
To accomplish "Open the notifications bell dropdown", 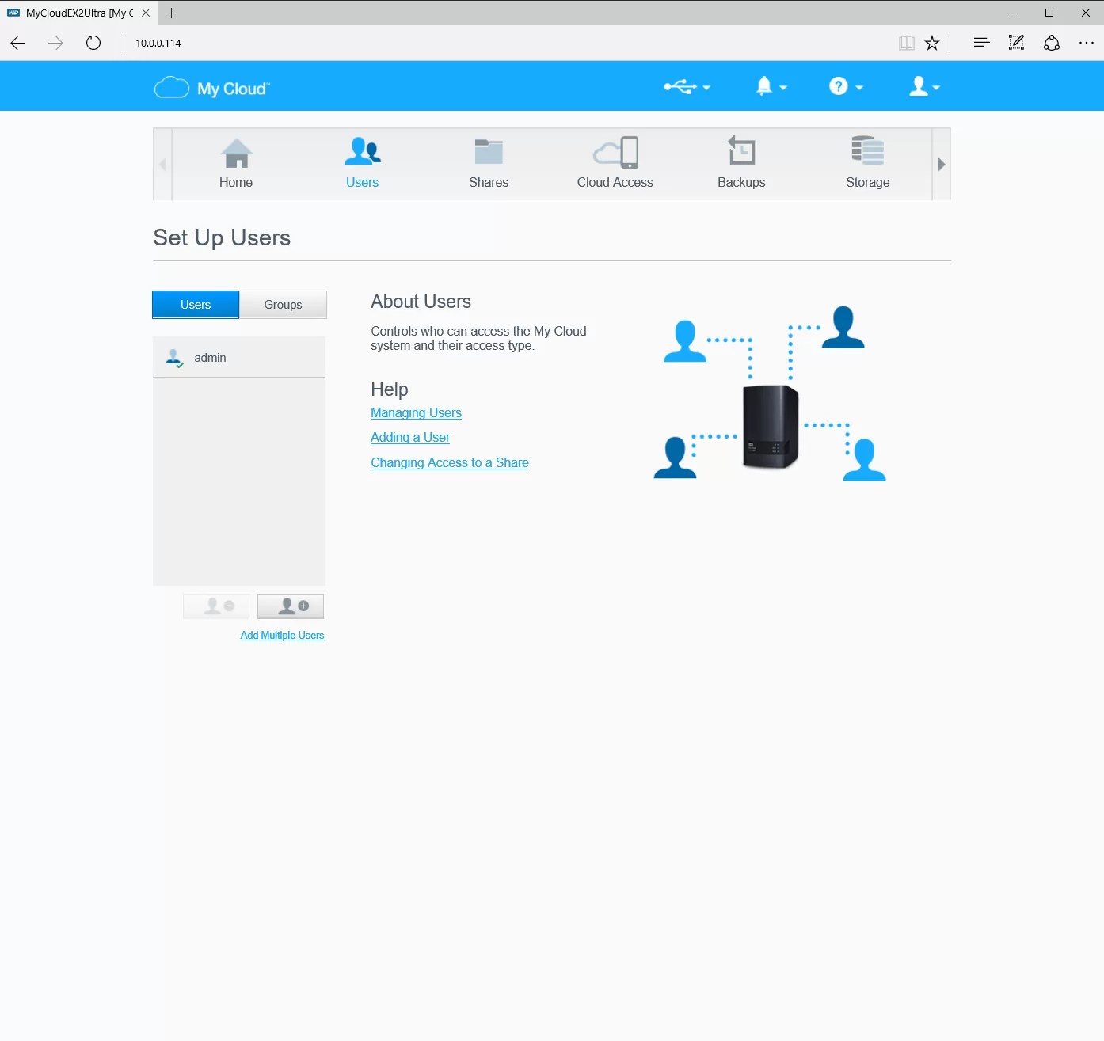I will [x=771, y=86].
